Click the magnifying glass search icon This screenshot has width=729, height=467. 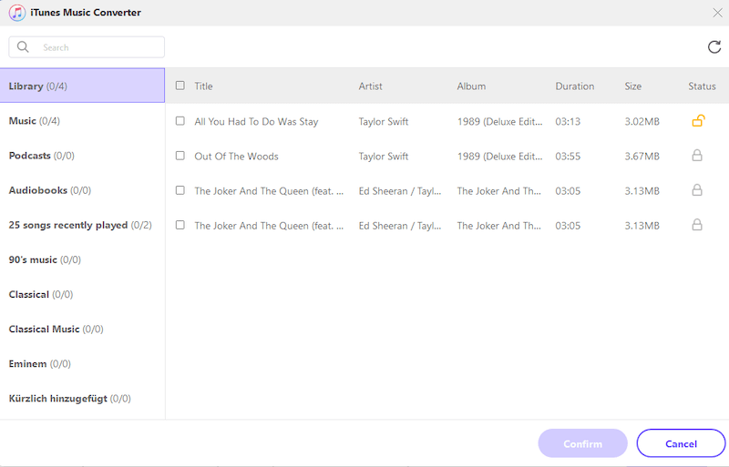[23, 47]
